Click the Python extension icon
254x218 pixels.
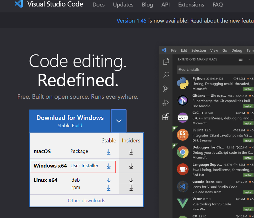183,83
